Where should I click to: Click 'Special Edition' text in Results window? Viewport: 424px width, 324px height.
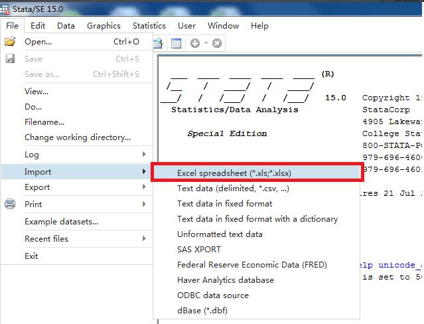[x=227, y=133]
